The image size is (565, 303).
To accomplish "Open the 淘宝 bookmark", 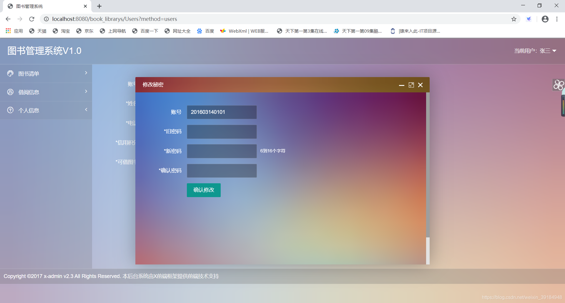I will click(61, 31).
